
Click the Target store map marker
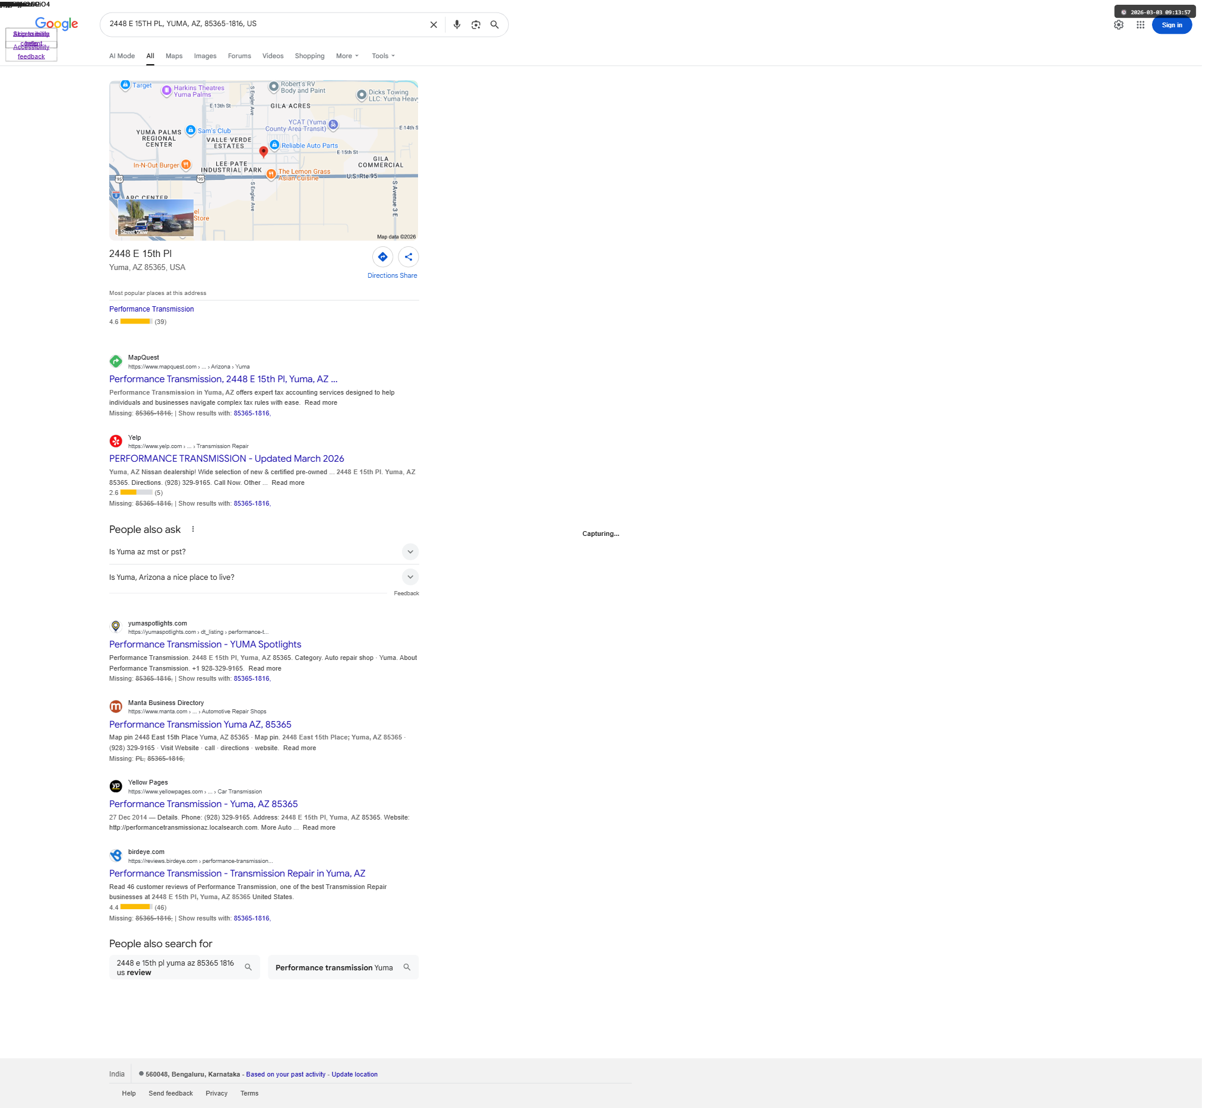126,85
